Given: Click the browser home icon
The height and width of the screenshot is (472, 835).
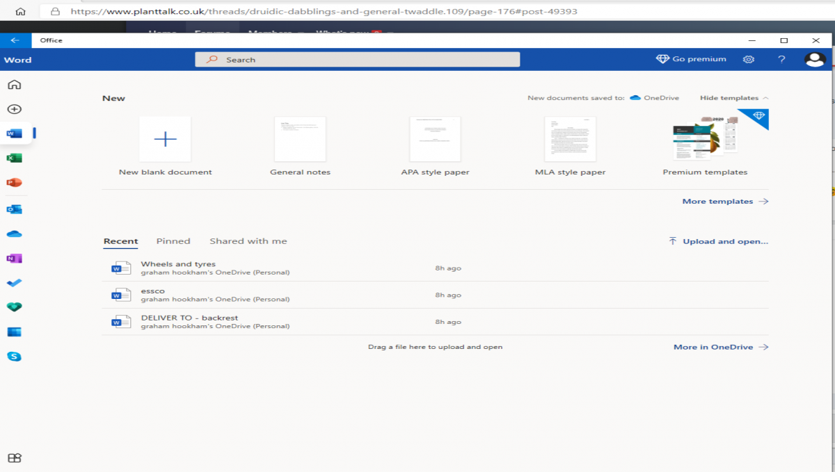Looking at the screenshot, I should 21,12.
